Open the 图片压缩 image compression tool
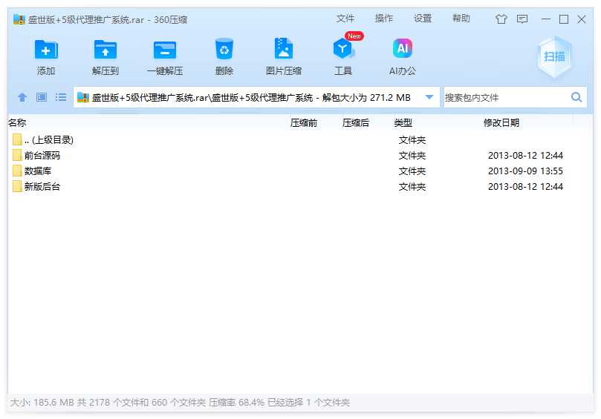The height and width of the screenshot is (419, 601). 284,49
